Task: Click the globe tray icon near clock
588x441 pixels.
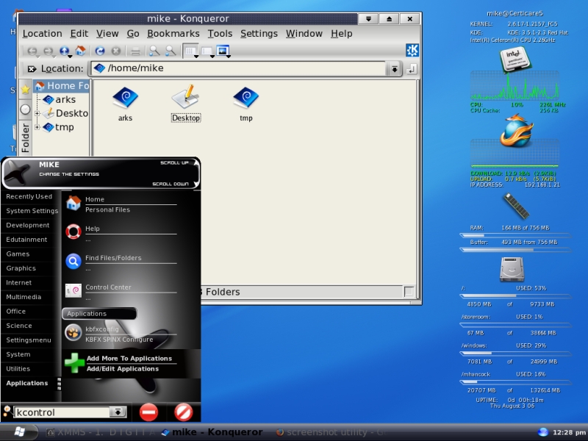Action: 543,432
